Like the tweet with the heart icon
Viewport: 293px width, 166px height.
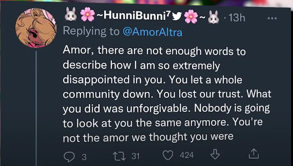click(168, 156)
